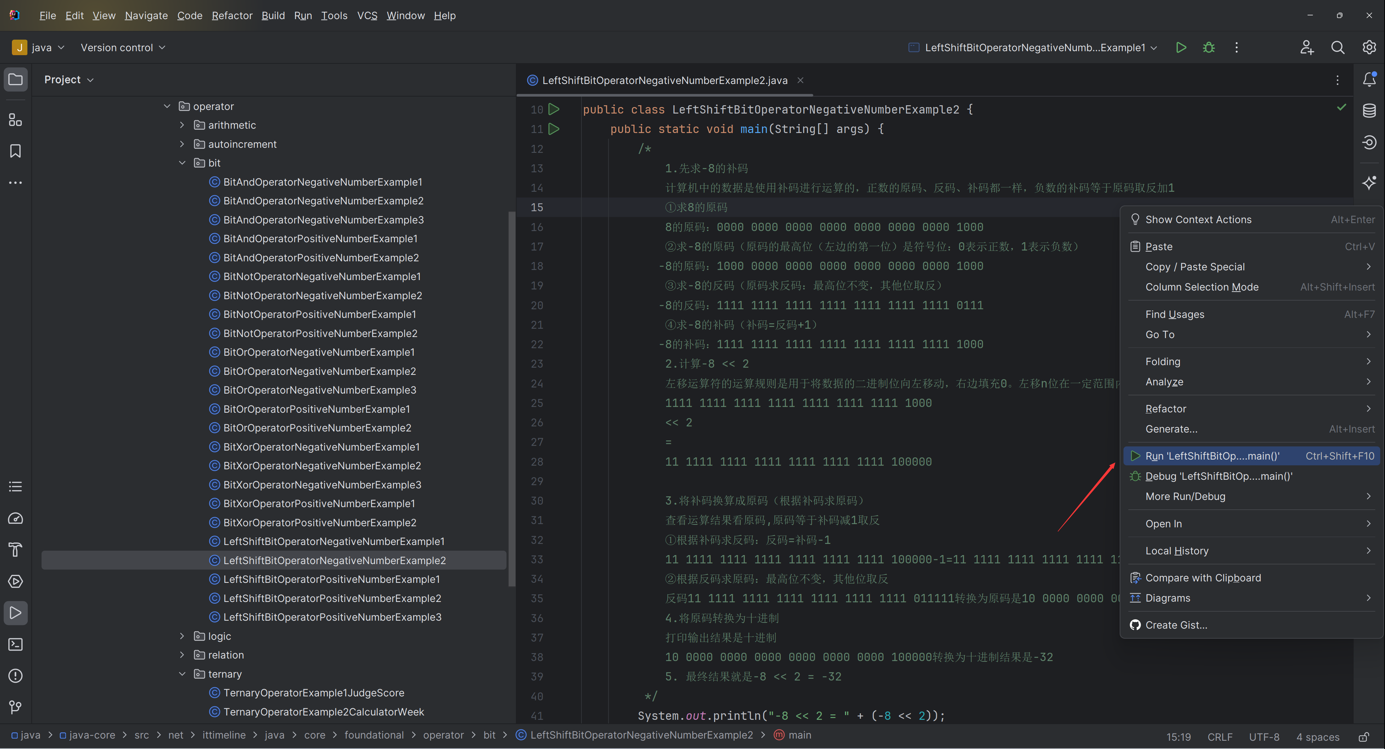
Task: Click the UTF-8 encoding status widget
Action: click(x=1264, y=737)
